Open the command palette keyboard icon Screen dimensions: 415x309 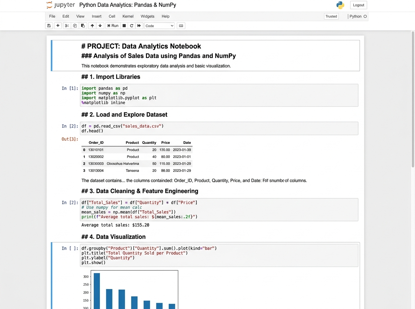(181, 26)
